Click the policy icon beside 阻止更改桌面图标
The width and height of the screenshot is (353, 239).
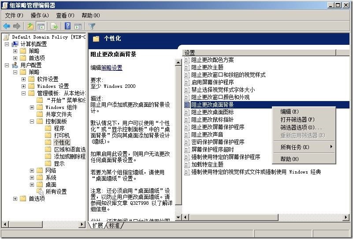tap(187, 112)
